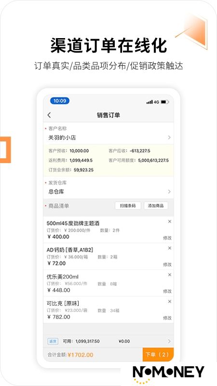Remove 500ml45度劲牌主题酒 with its X icon
This screenshot has height=386, width=217.
point(170,221)
